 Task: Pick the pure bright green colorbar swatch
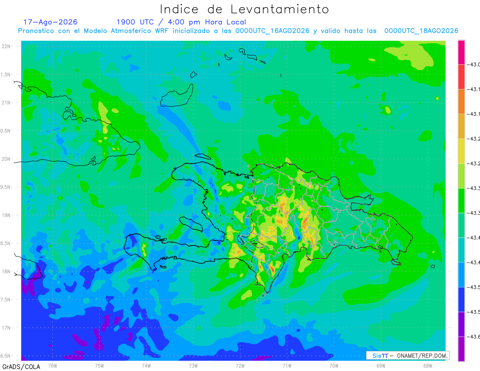(461, 201)
